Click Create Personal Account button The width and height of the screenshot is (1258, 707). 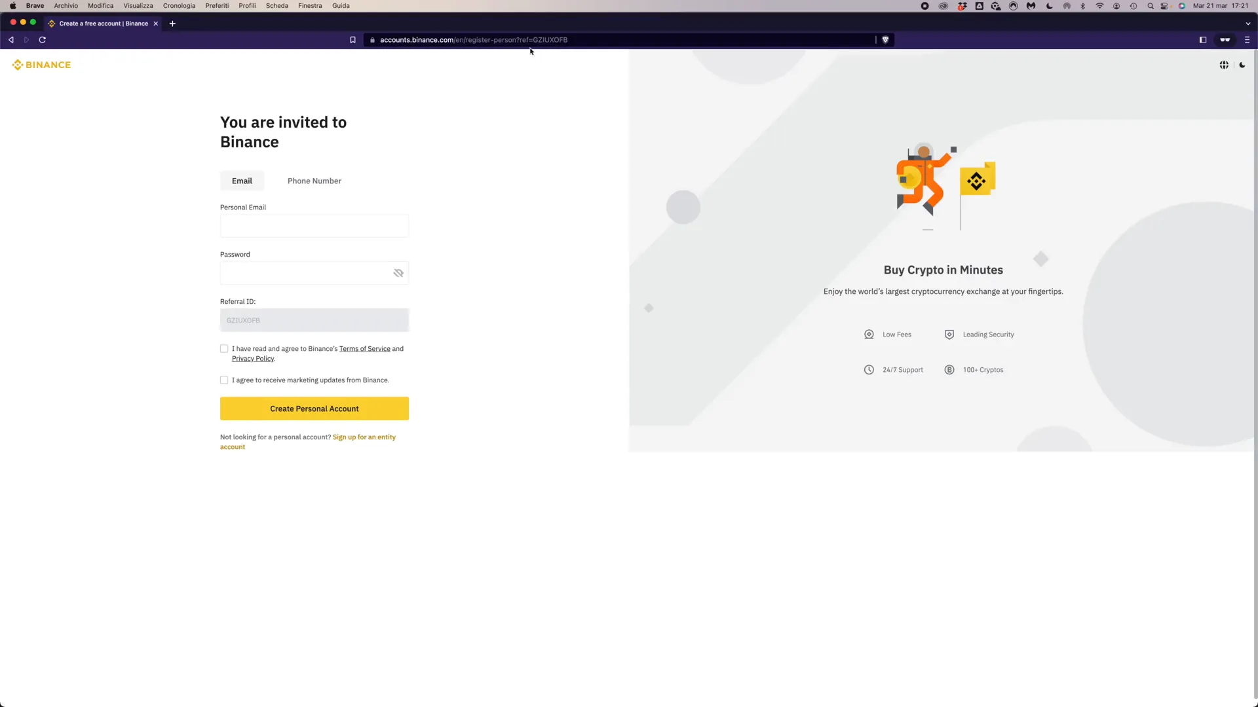(x=314, y=408)
